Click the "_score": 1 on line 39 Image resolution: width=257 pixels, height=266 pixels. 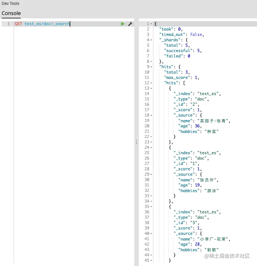pos(188,228)
